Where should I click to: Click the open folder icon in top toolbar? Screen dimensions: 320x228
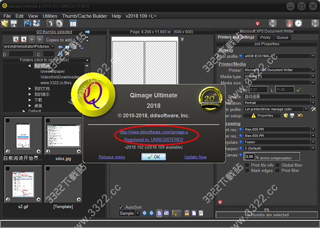click(x=5, y=23)
